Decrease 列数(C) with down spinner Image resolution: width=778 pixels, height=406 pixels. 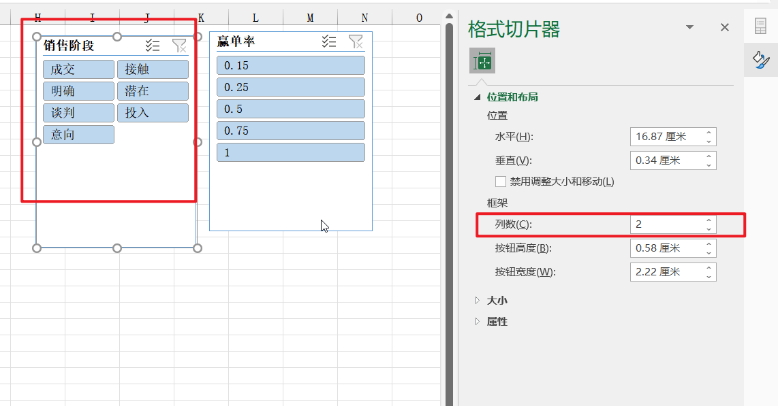[709, 229]
